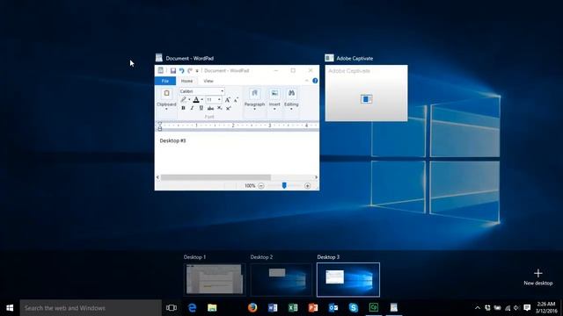563x316 pixels.
Task: Click the 'Desktop #3' text in document
Action: point(172,140)
